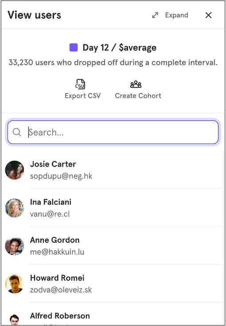Click the Expand arrows icon

click(x=155, y=15)
